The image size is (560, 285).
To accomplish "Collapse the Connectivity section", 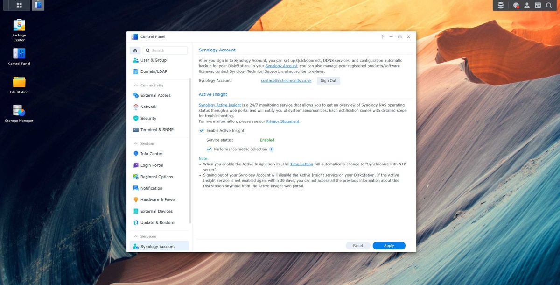I will 135,85.
